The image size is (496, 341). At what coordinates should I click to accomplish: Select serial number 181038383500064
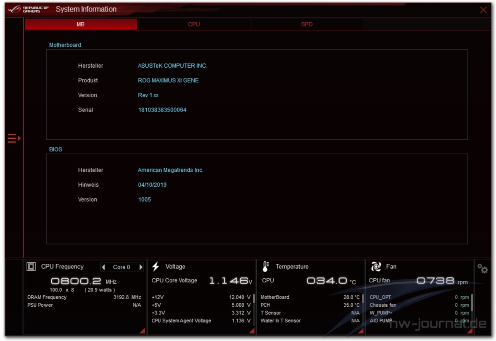coord(162,110)
